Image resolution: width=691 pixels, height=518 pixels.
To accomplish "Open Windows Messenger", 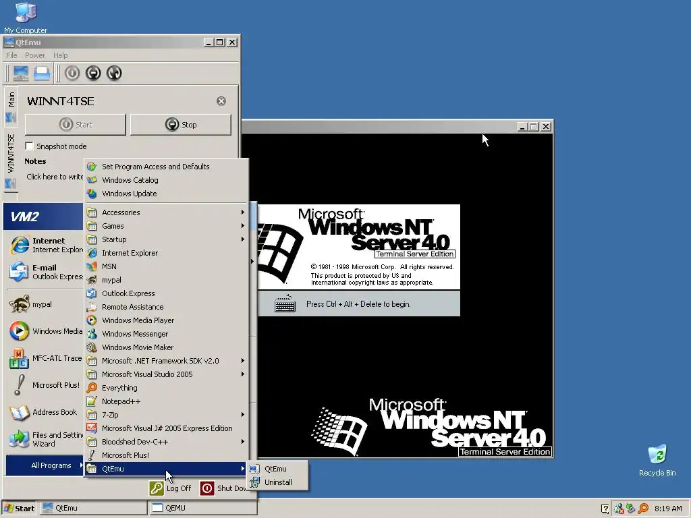I will click(x=167, y=334).
